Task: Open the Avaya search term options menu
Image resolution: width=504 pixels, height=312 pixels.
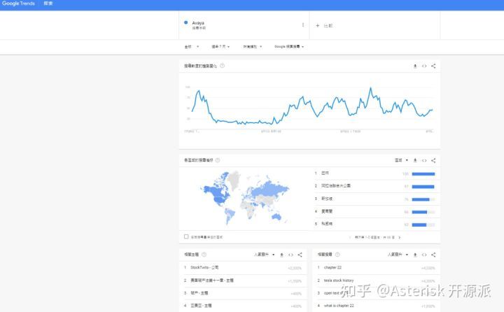Action: pos(303,24)
